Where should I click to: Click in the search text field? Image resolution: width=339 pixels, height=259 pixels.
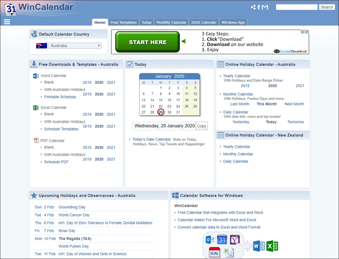[296, 7]
